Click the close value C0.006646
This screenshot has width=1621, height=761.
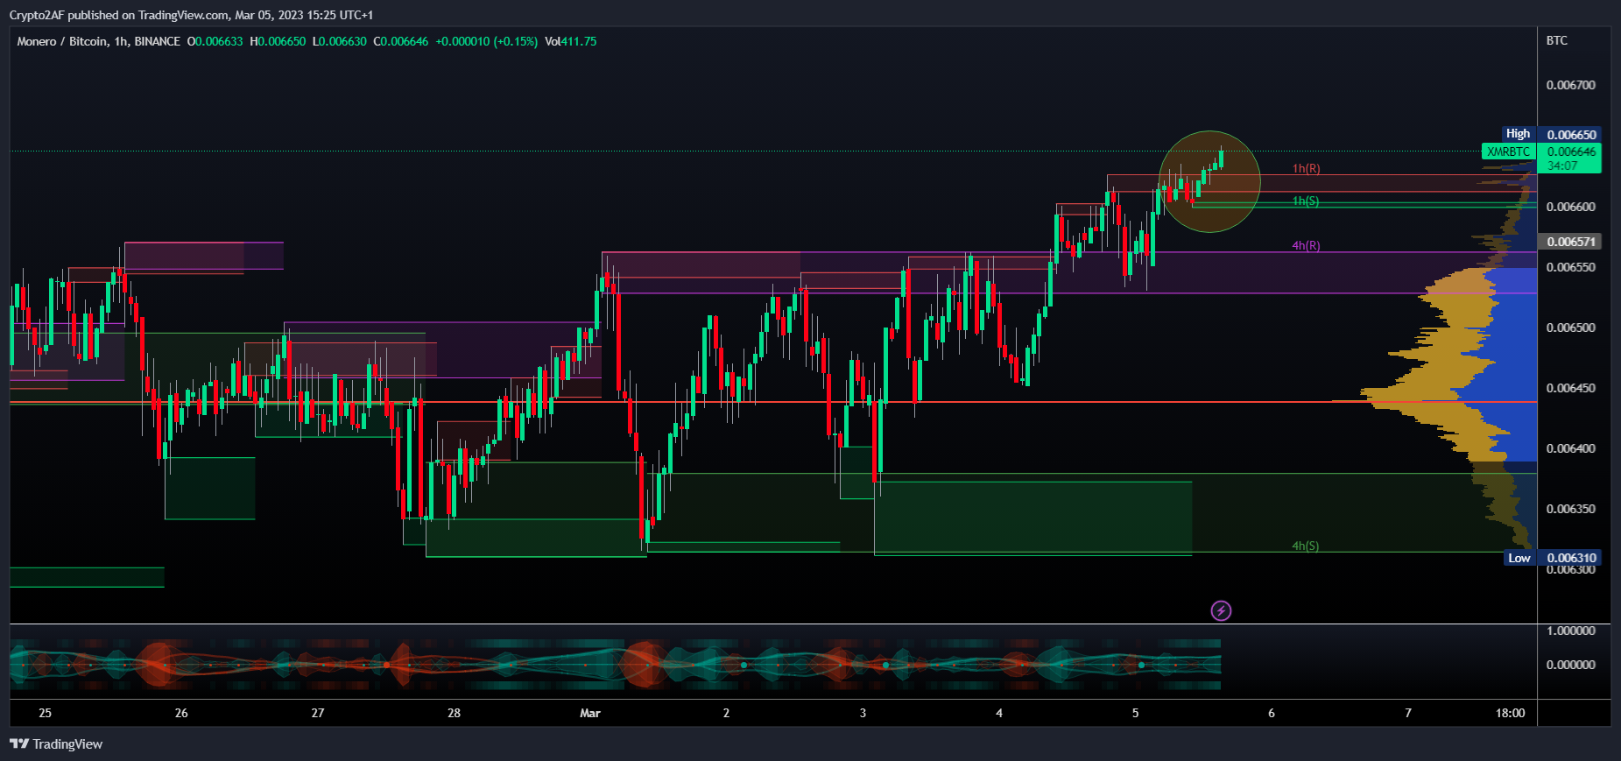pos(401,41)
